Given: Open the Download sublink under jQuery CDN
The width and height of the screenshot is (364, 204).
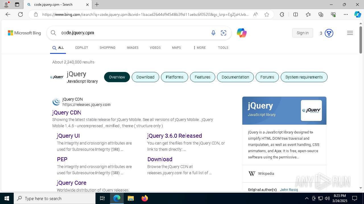Looking at the screenshot, I should pos(160,159).
